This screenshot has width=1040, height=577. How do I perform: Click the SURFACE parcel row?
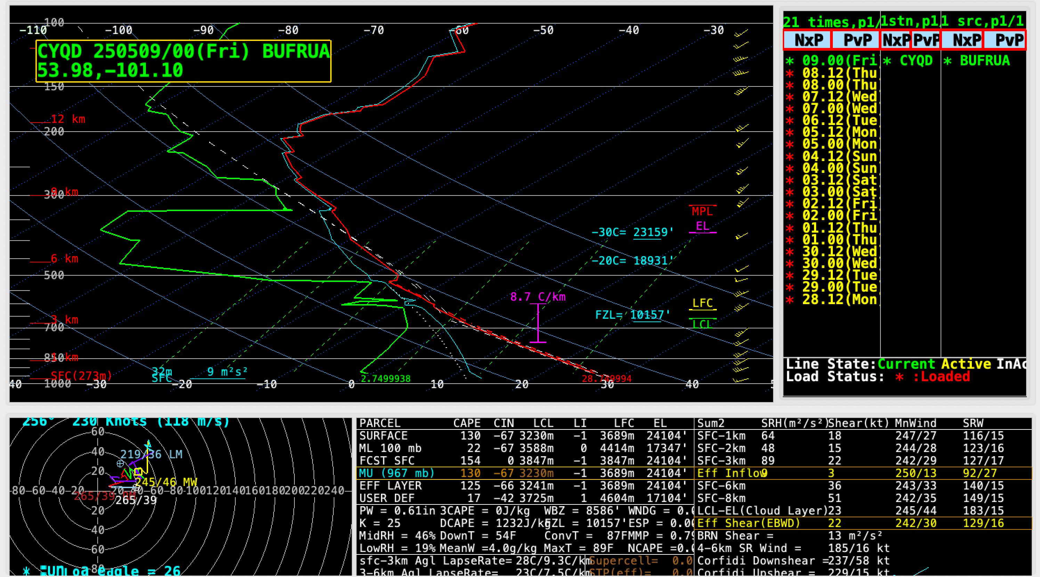(x=525, y=436)
